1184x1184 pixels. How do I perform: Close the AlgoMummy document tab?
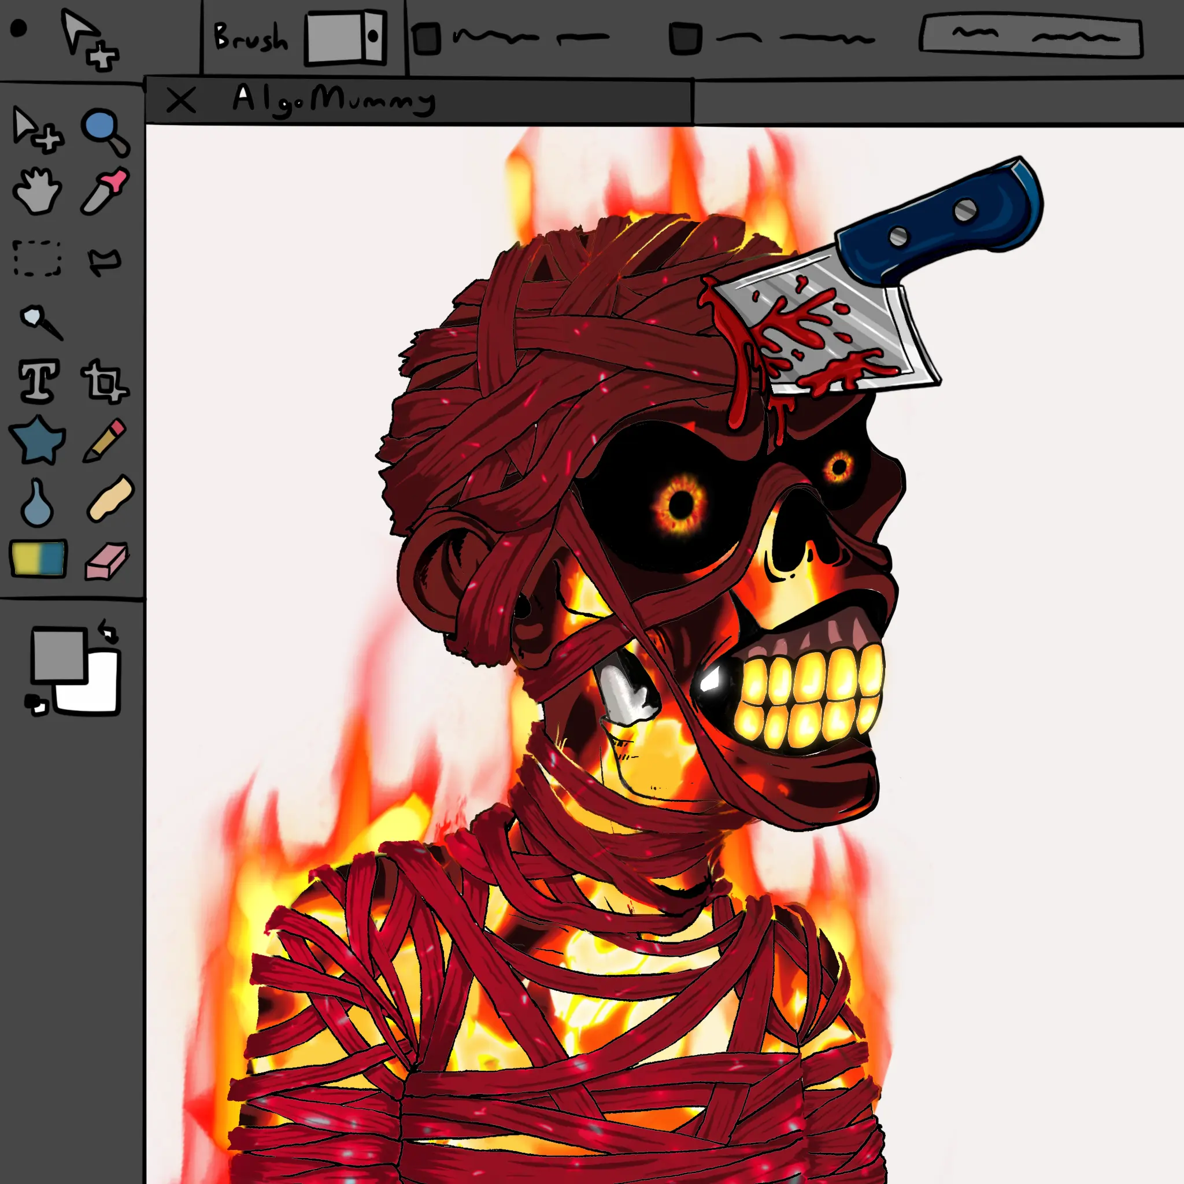181,100
